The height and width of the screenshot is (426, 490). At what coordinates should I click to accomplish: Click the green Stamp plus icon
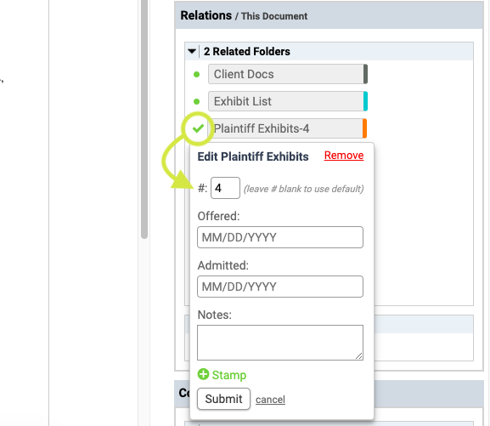pyautogui.click(x=203, y=374)
